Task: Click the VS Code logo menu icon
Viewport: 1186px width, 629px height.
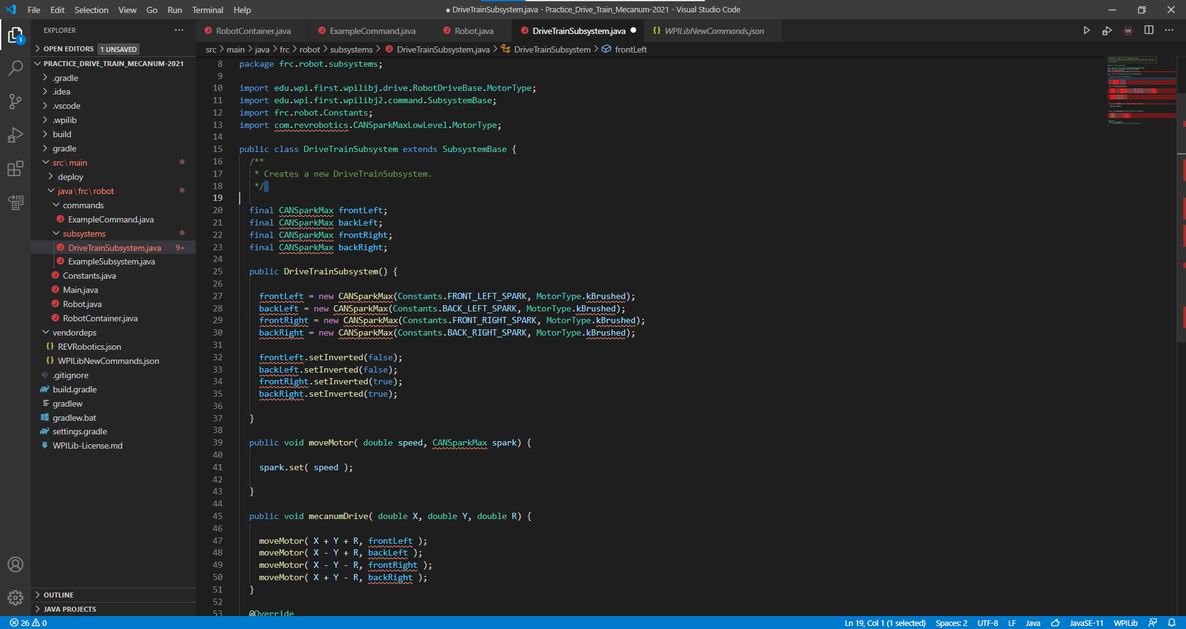Action: click(11, 9)
